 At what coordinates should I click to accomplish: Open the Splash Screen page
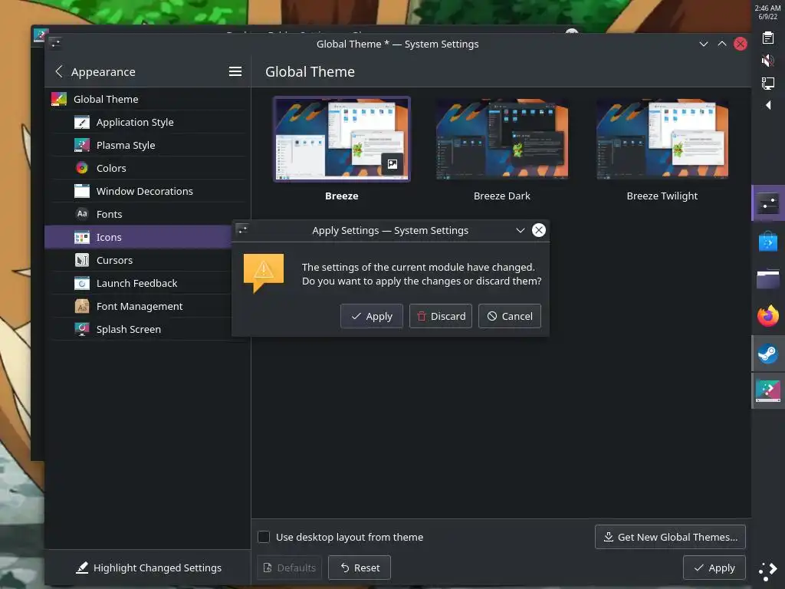[141, 329]
